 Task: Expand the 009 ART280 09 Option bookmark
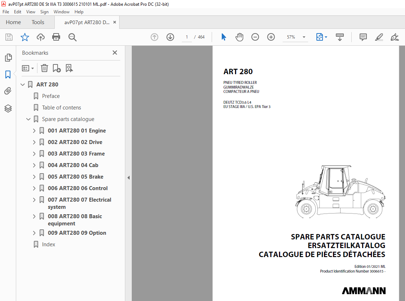tap(34, 233)
